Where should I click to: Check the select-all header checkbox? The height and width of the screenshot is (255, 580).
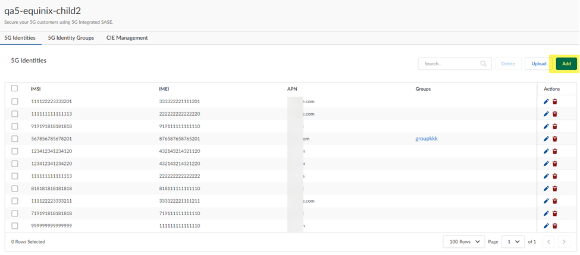[15, 89]
